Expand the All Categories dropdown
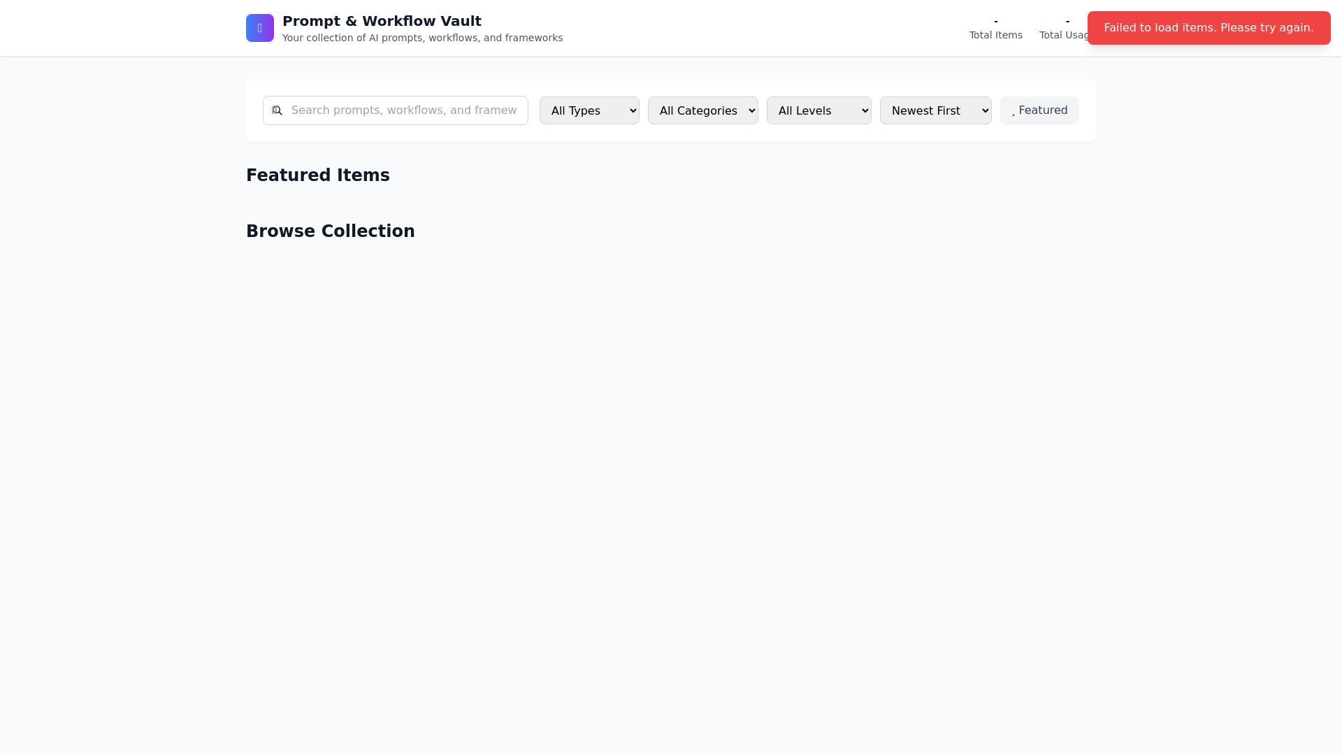The height and width of the screenshot is (755, 1342). coord(703,110)
